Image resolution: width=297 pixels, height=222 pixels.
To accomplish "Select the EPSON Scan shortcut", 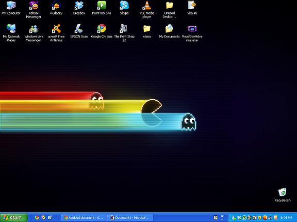I will pyautogui.click(x=79, y=31).
